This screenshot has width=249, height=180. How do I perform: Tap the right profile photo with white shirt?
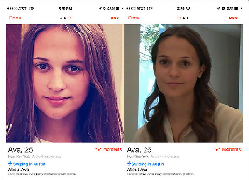tap(184, 83)
